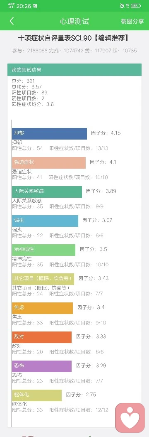Tap the yellow-green 躯体化 bar

[36, 395]
